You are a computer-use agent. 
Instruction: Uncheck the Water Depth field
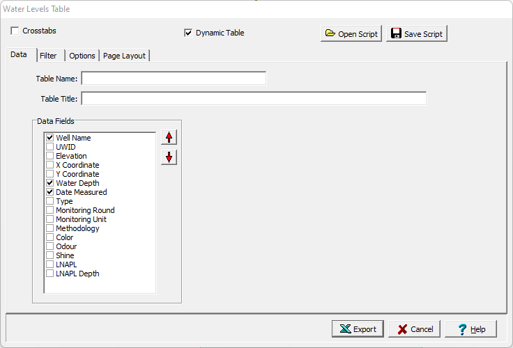point(50,183)
